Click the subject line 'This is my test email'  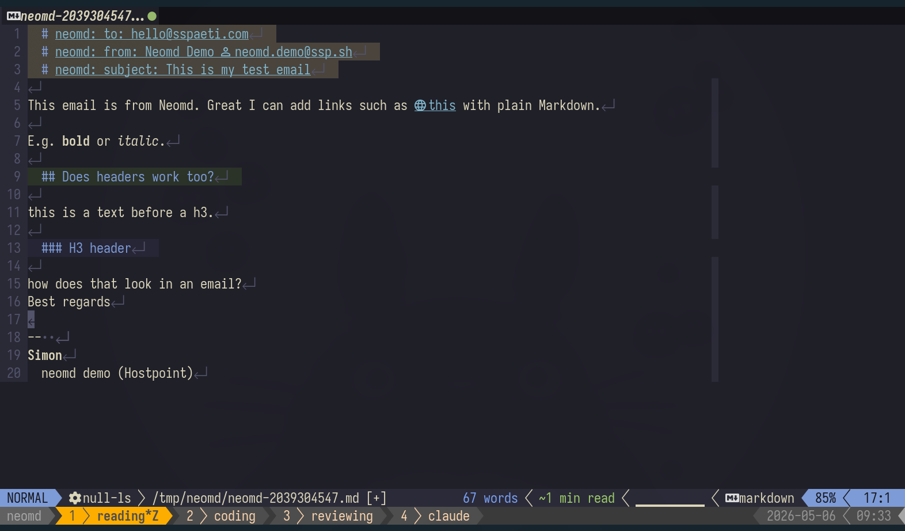click(x=238, y=70)
